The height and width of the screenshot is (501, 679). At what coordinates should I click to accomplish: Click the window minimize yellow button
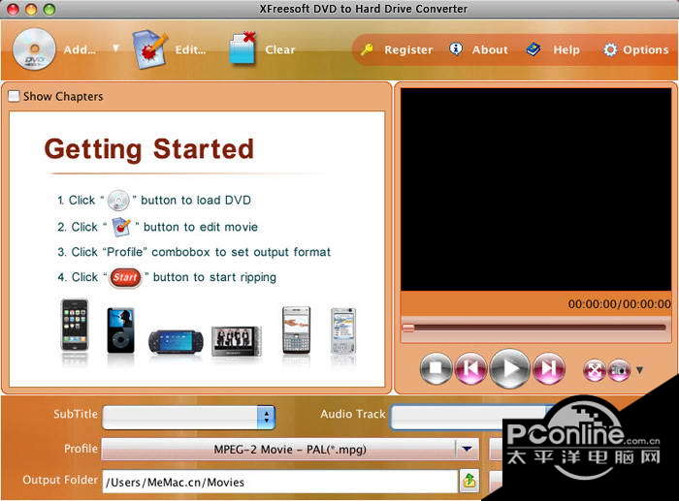click(x=31, y=9)
